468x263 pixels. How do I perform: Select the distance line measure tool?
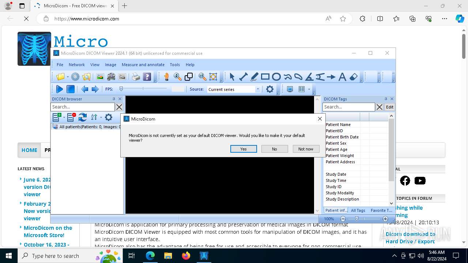pyautogui.click(x=243, y=77)
